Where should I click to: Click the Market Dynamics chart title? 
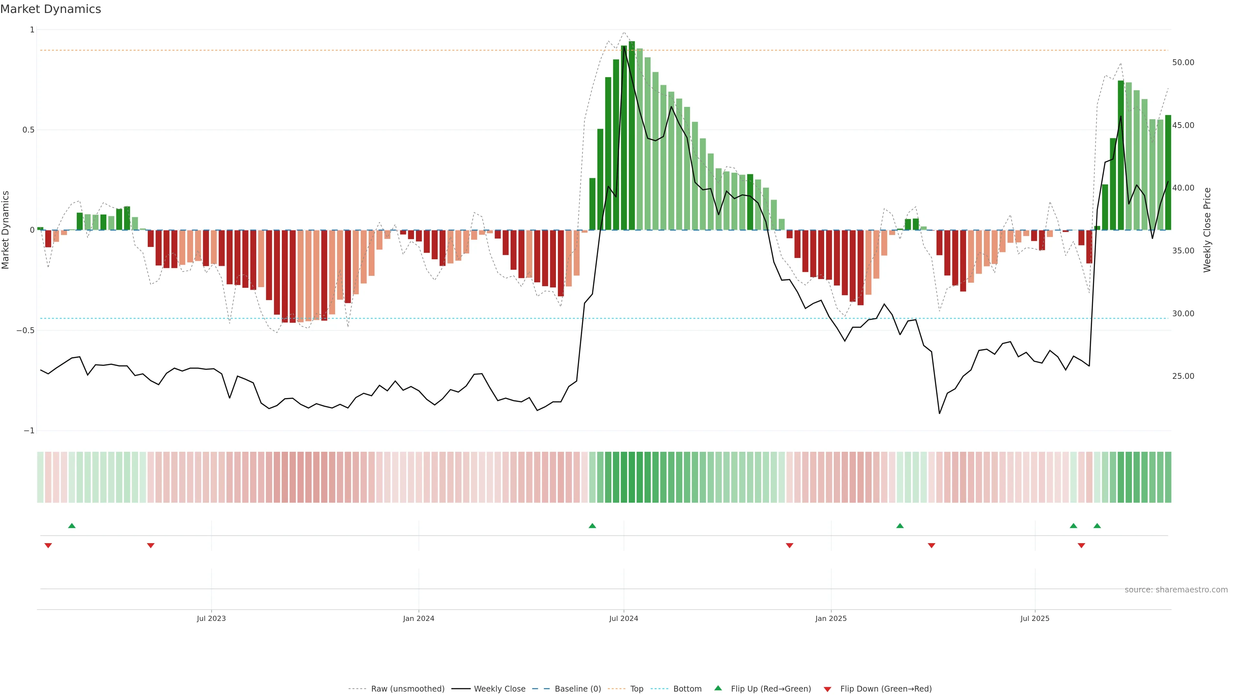51,9
